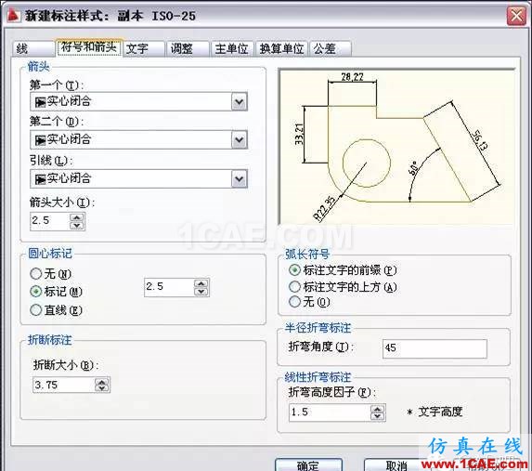This screenshot has height=471, width=532.
Task: Increase 箭头大小 with the up arrow
Action: [x=77, y=217]
